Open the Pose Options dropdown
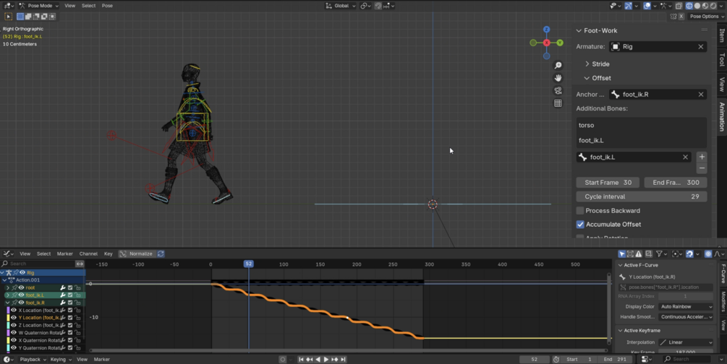 tap(706, 16)
